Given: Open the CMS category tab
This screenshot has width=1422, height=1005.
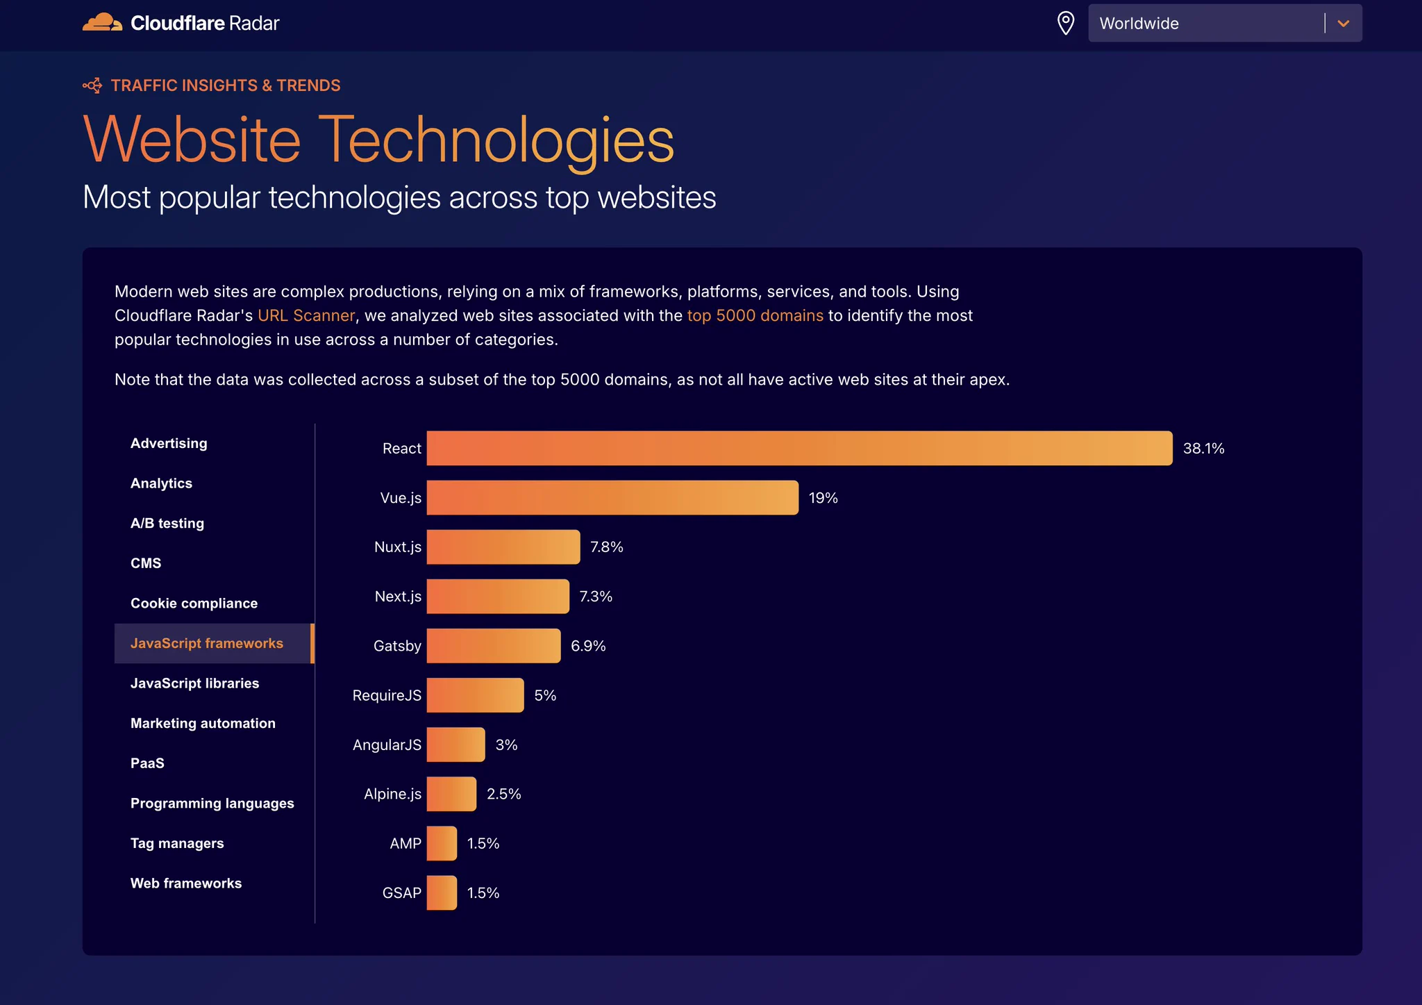Looking at the screenshot, I should 214,563.
